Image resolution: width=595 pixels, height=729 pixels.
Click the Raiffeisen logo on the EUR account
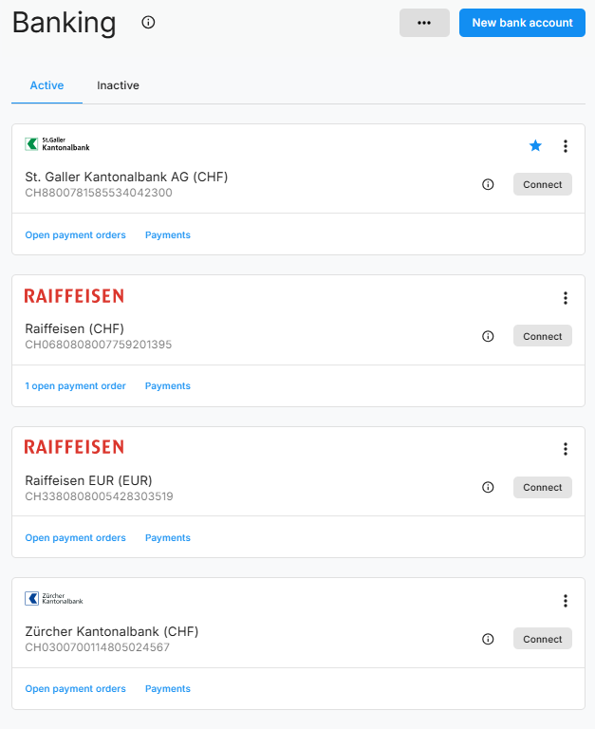point(74,447)
